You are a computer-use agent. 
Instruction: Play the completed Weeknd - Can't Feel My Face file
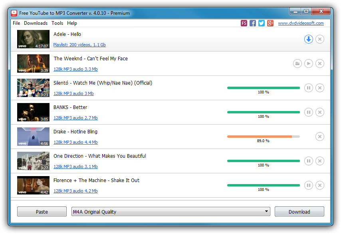point(308,63)
